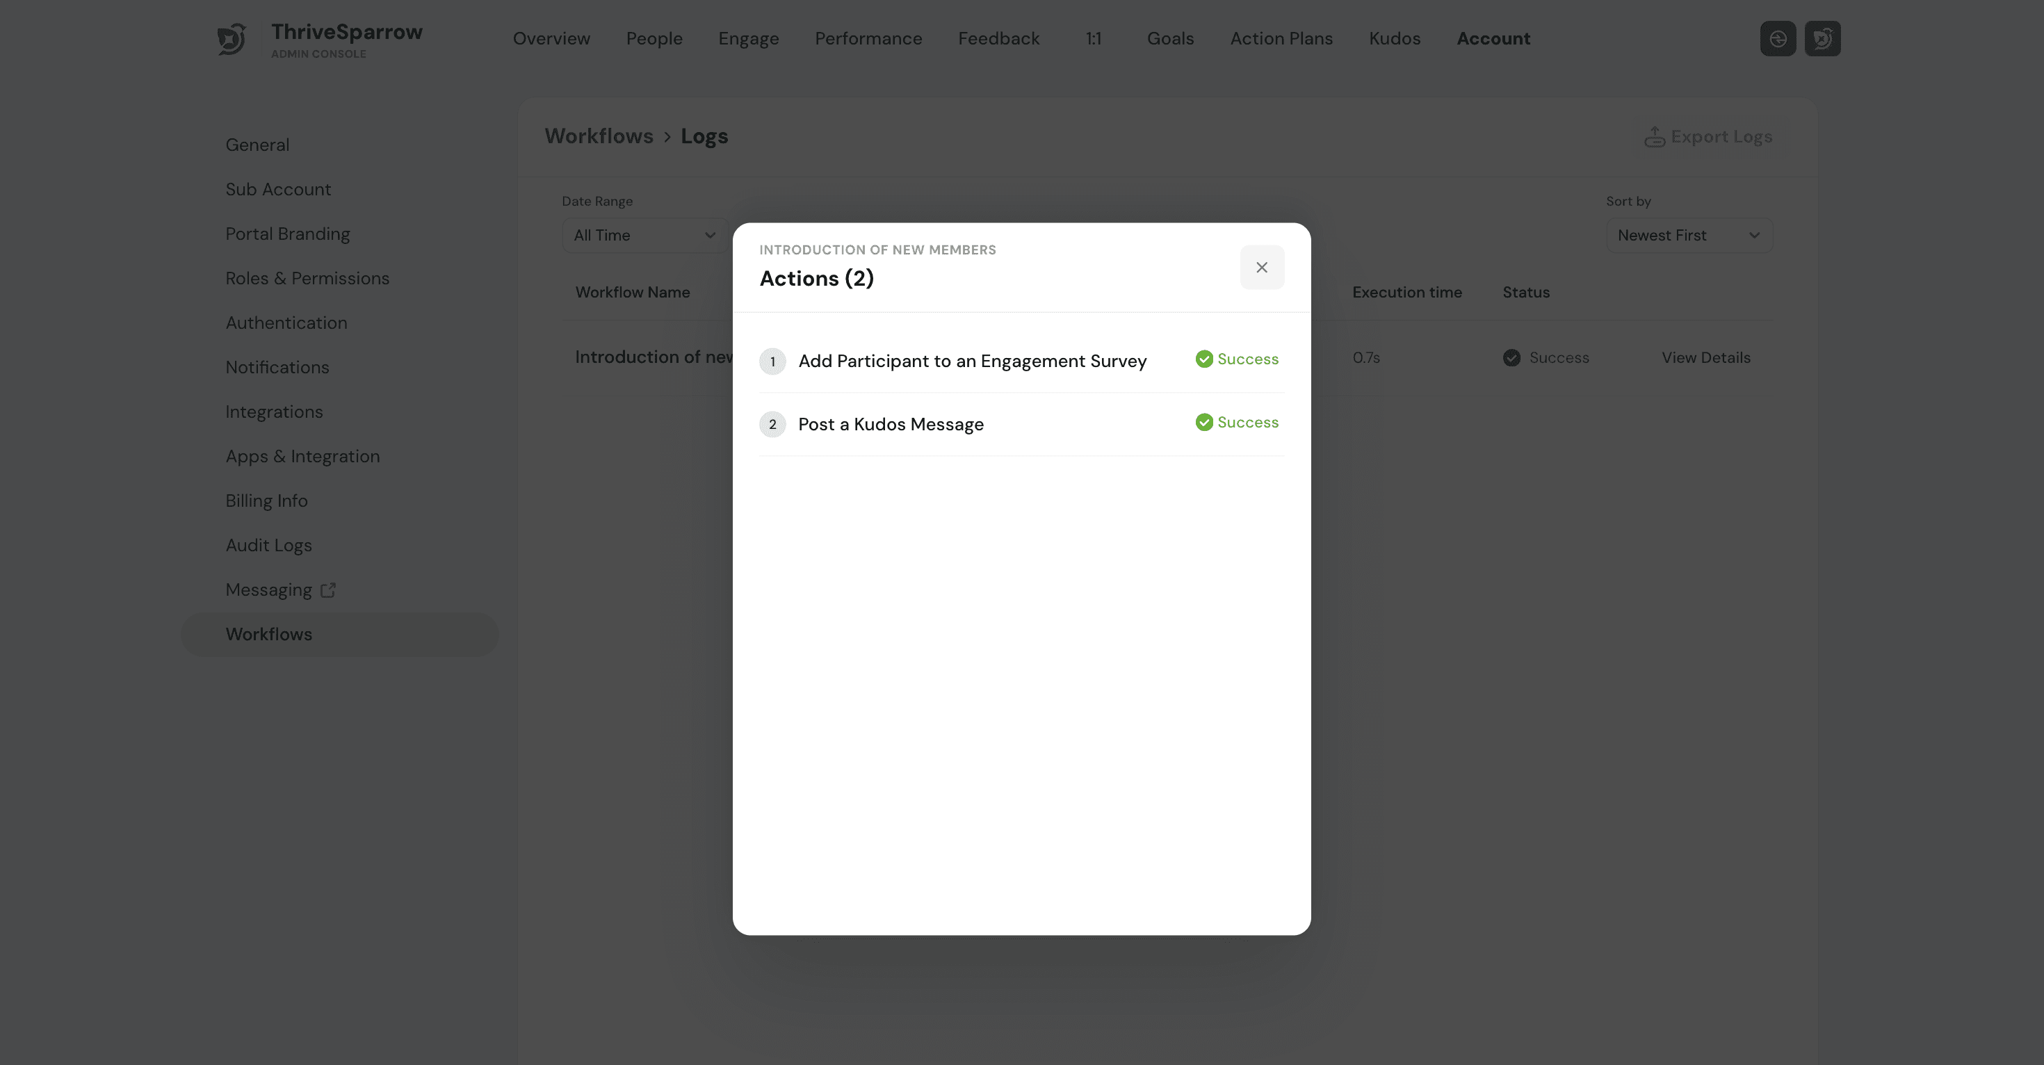Viewport: 2044px width, 1065px height.
Task: Select Notifications in the sidebar
Action: [277, 366]
